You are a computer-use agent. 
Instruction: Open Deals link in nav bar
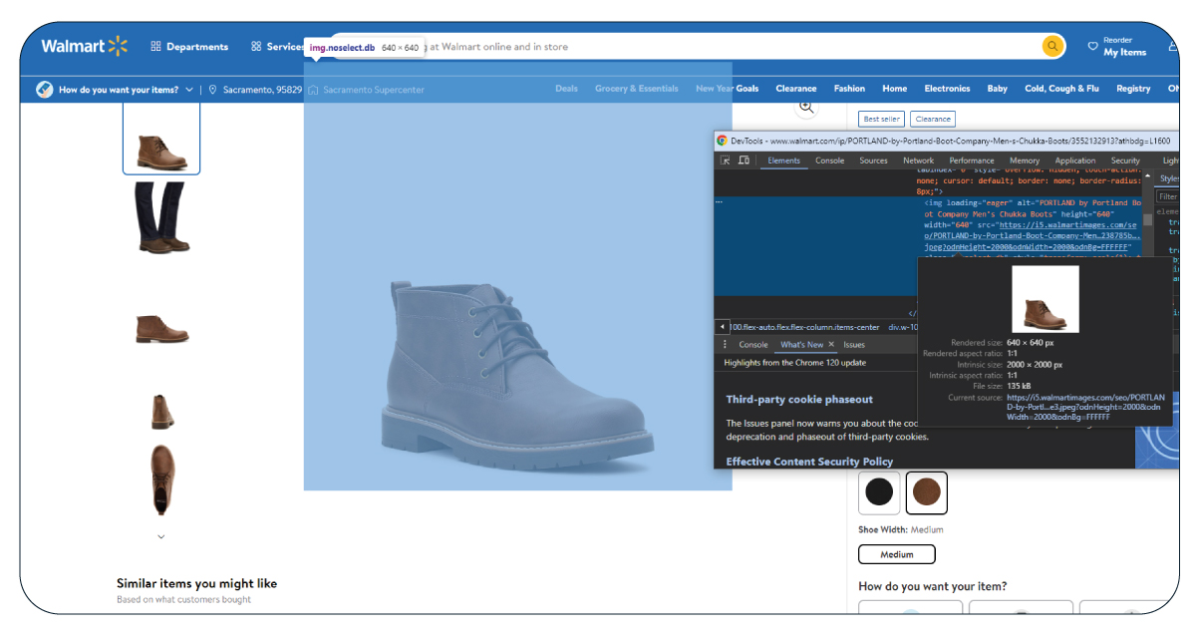567,89
